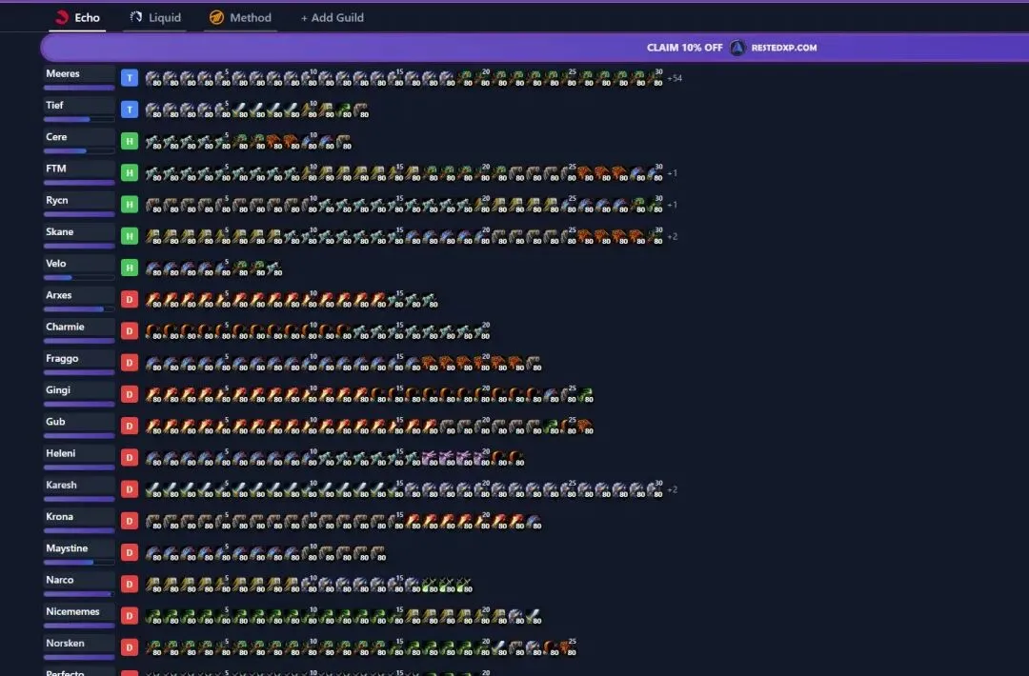Click the DPS role badge beside Maystine
The width and height of the screenshot is (1029, 676).
coord(130,553)
